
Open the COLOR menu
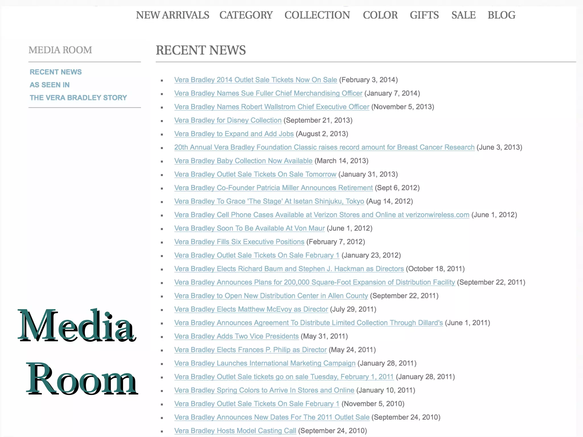(x=380, y=15)
